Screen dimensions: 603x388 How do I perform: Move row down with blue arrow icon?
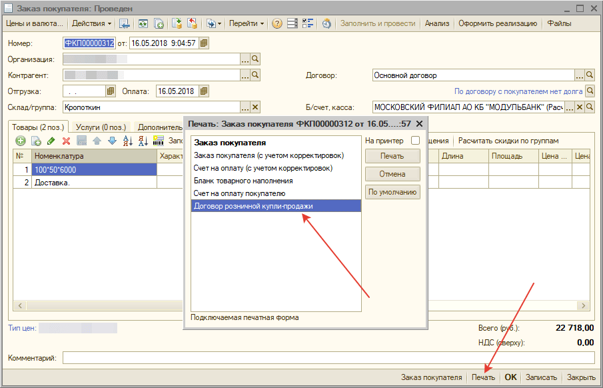(x=112, y=141)
